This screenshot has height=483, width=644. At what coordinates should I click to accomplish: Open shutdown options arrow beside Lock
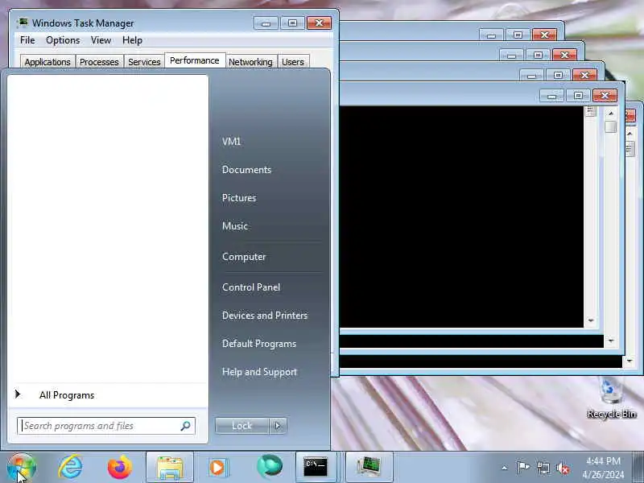coord(278,426)
